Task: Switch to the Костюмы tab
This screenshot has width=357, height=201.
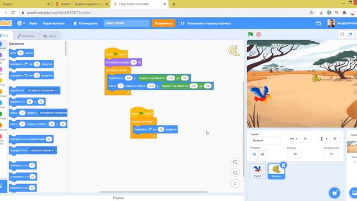Action: coord(26,36)
